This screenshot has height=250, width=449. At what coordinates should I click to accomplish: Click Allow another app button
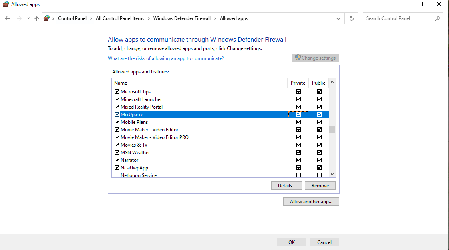click(x=311, y=202)
